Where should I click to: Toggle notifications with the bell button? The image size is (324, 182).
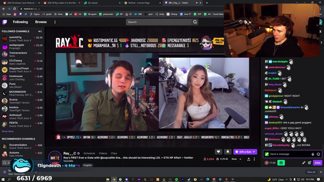[x=227, y=152]
